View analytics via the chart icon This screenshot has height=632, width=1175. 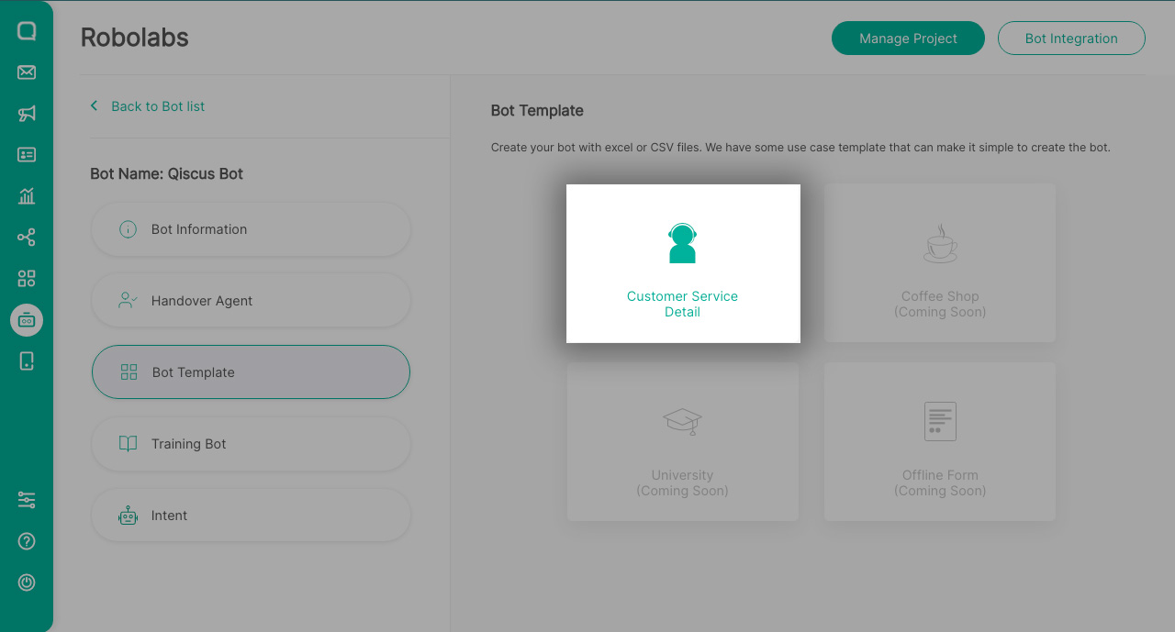tap(26, 195)
